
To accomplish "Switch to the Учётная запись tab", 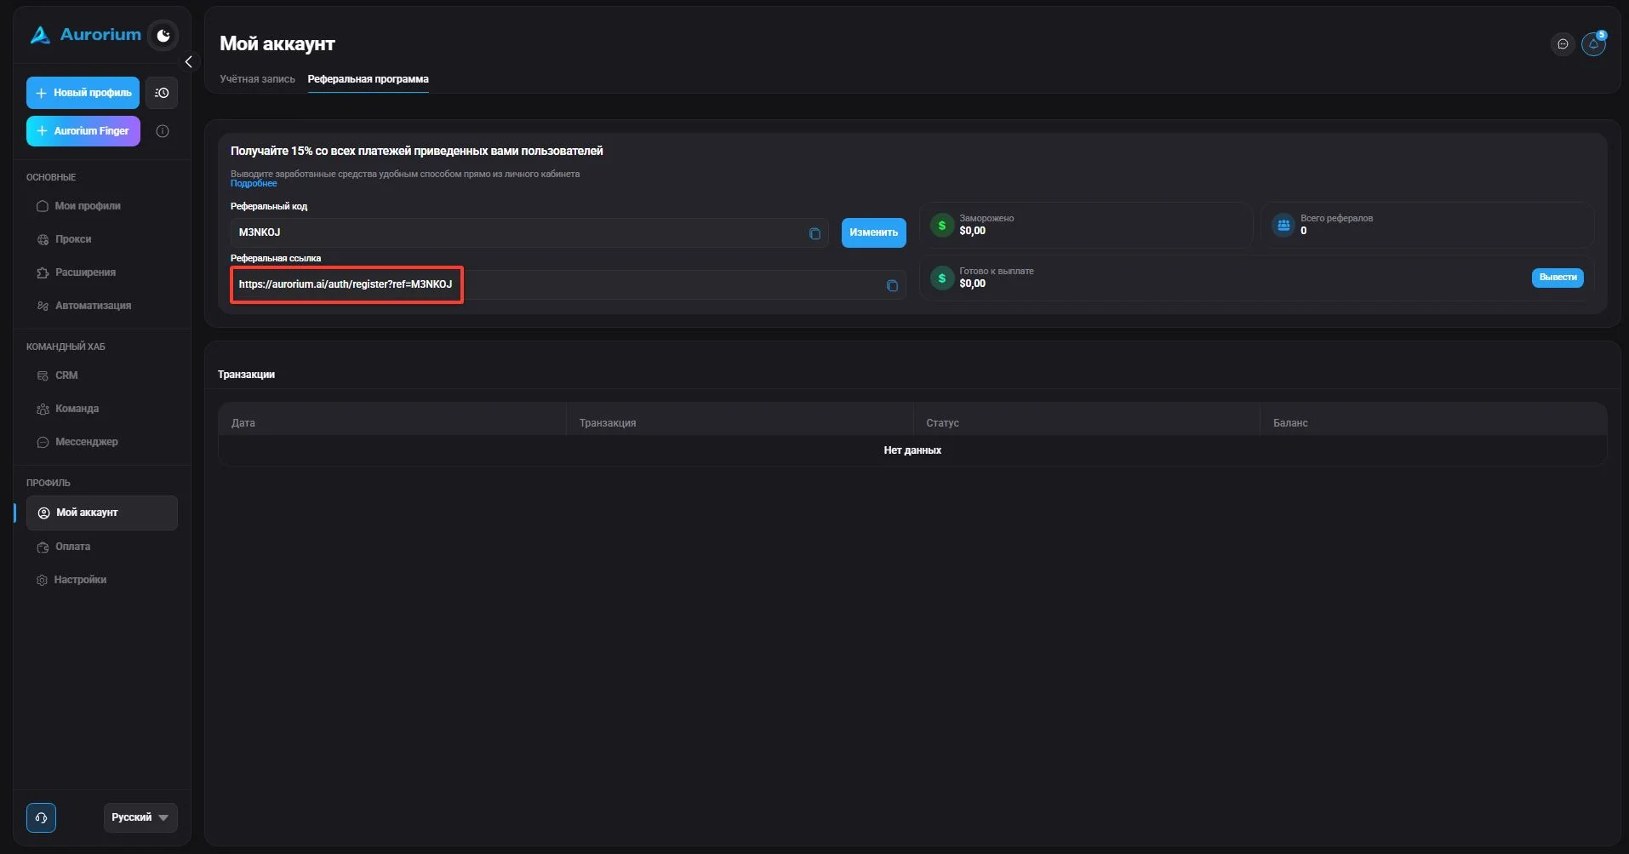I will pyautogui.click(x=257, y=79).
